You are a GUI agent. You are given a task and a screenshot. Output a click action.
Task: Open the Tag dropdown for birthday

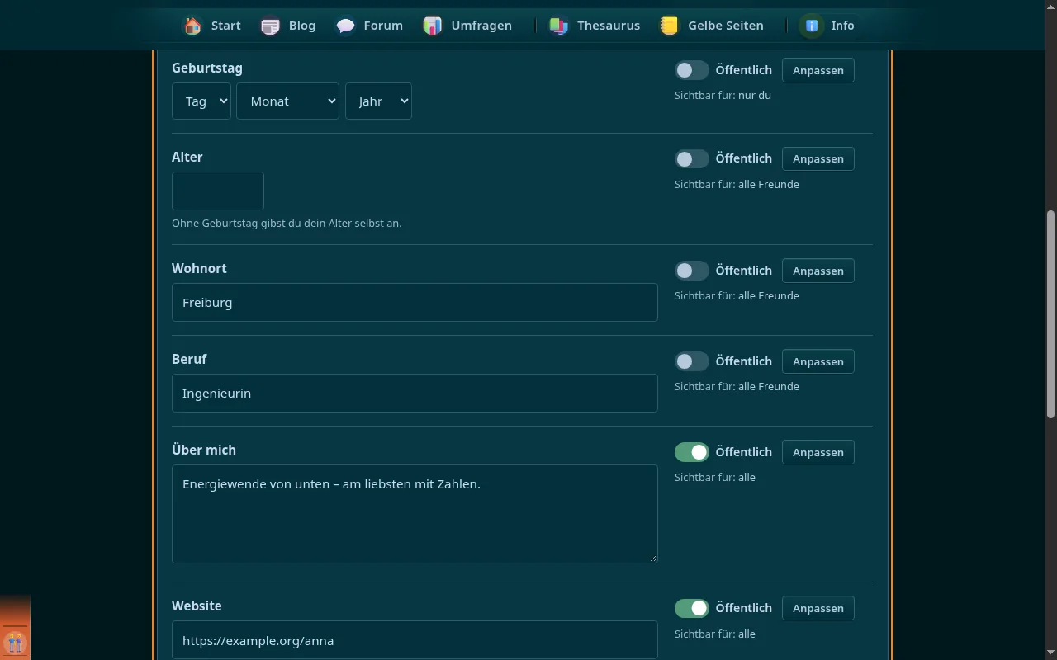point(201,101)
